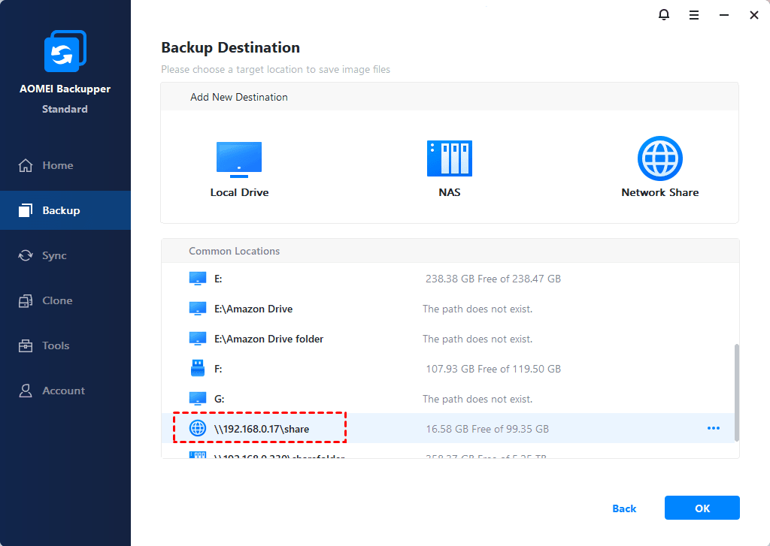Open the hamburger menu in title bar

pos(694,15)
